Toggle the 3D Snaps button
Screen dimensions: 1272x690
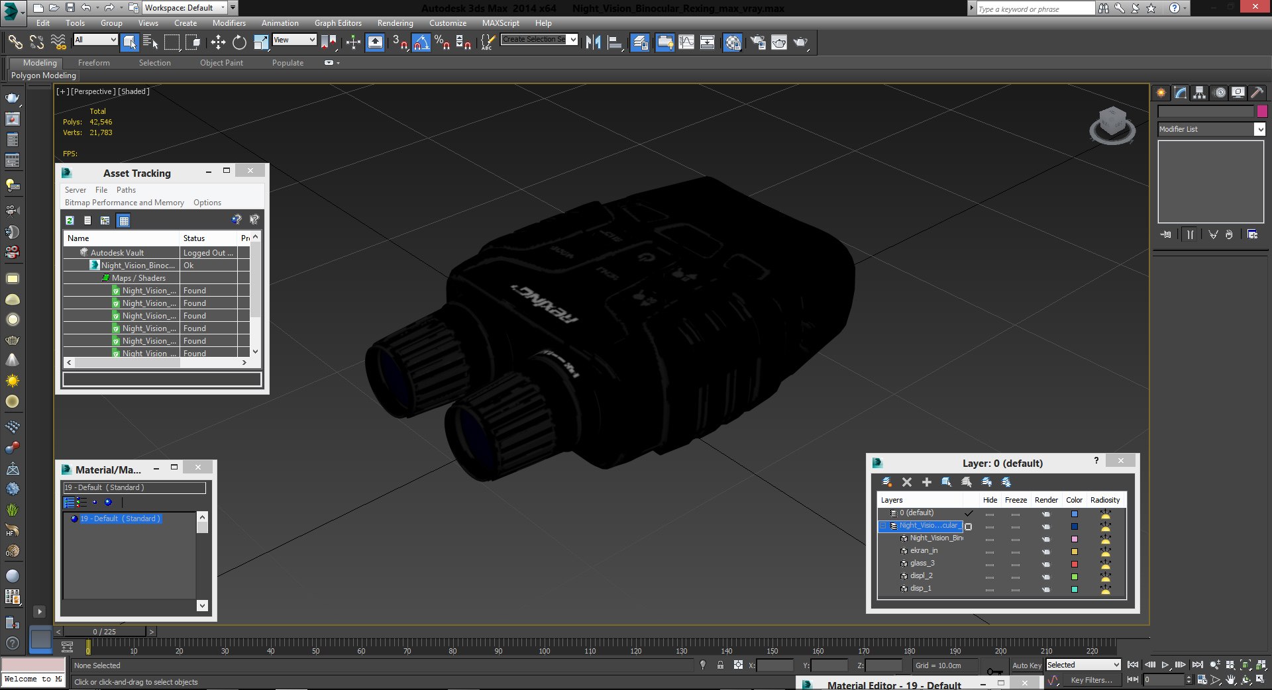[x=399, y=42]
